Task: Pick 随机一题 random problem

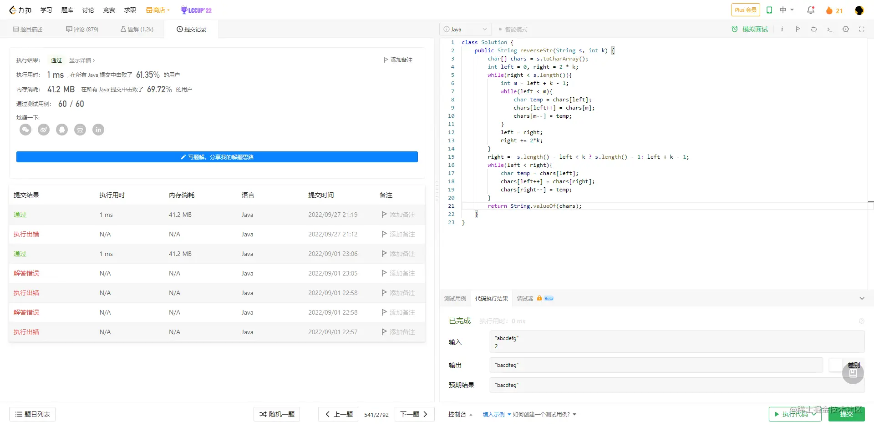Action: click(277, 414)
